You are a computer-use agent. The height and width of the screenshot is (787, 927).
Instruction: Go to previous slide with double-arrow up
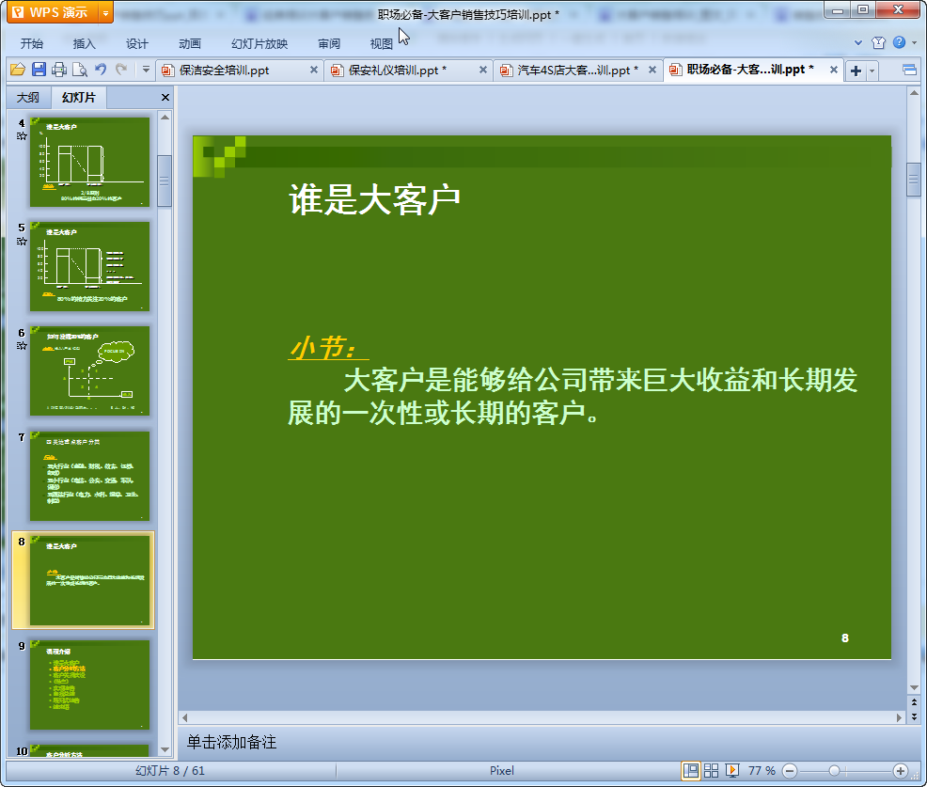pyautogui.click(x=914, y=702)
